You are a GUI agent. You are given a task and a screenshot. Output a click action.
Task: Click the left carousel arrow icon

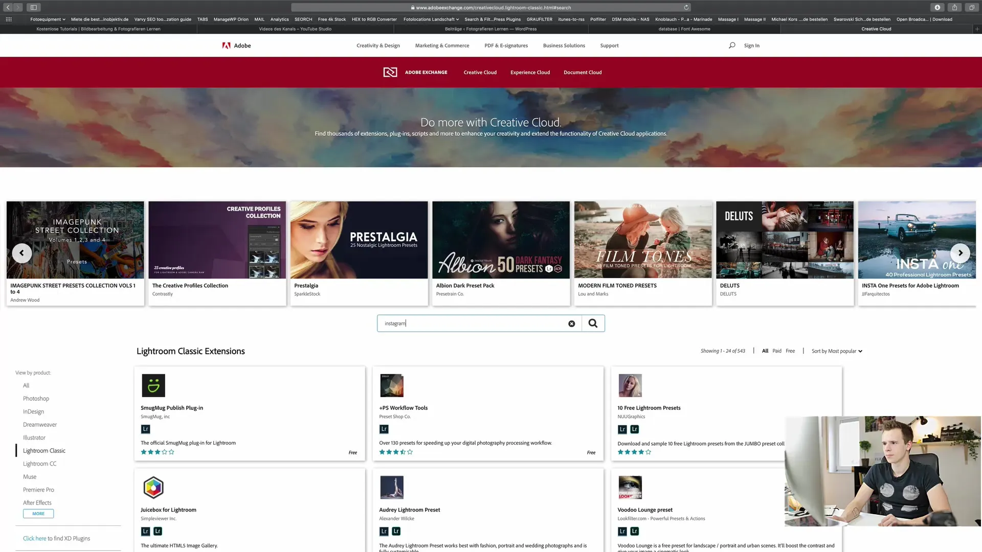tap(21, 253)
